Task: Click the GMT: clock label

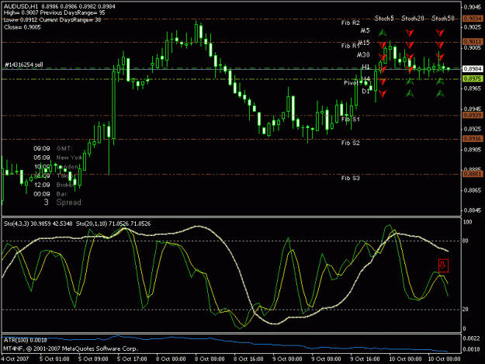Action: click(64, 148)
